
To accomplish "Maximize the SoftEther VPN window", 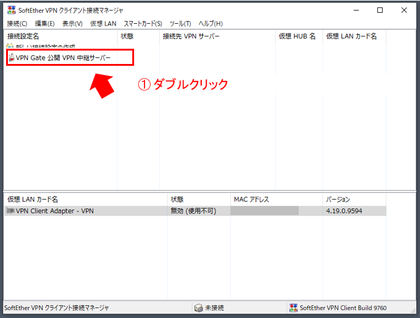I will click(x=380, y=10).
